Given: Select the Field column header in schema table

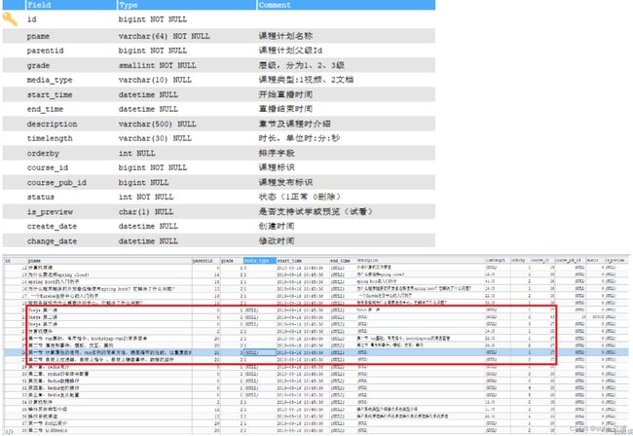Looking at the screenshot, I should tap(39, 5).
